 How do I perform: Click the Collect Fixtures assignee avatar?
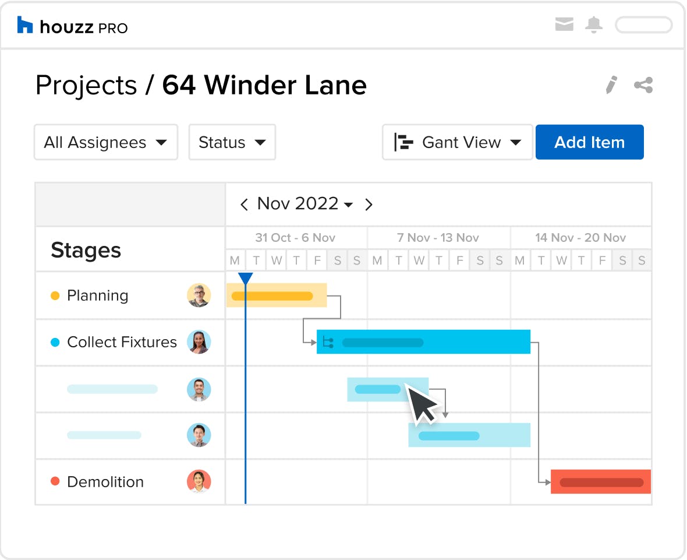[199, 342]
